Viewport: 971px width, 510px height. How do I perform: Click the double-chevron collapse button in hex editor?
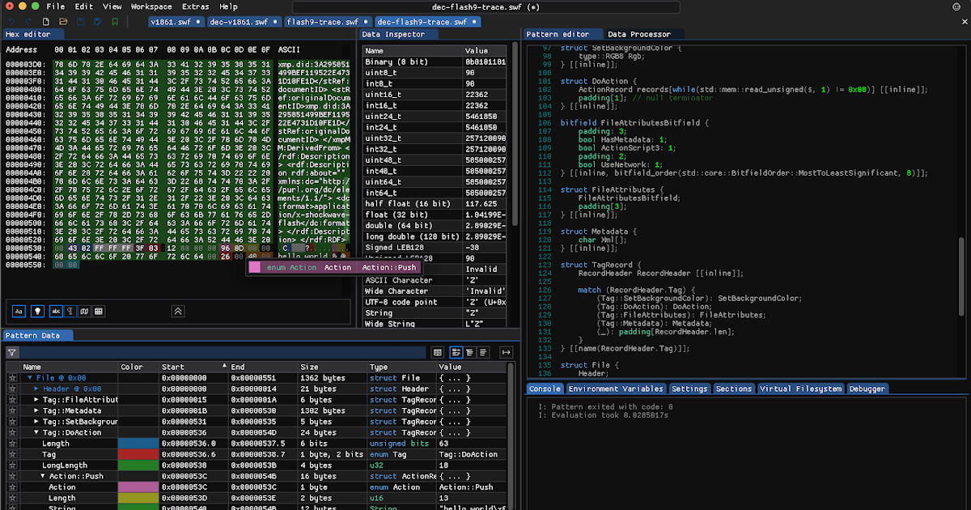pyautogui.click(x=178, y=311)
